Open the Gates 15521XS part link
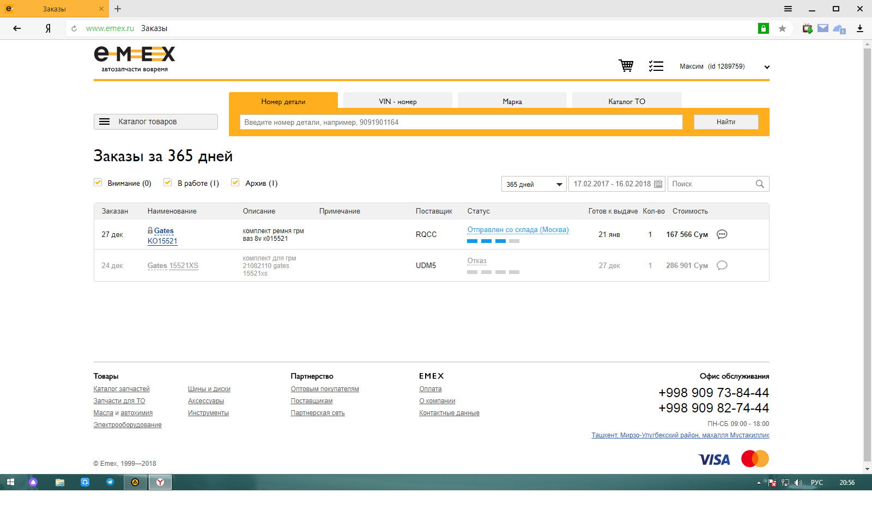This screenshot has width=872, height=523. click(173, 265)
